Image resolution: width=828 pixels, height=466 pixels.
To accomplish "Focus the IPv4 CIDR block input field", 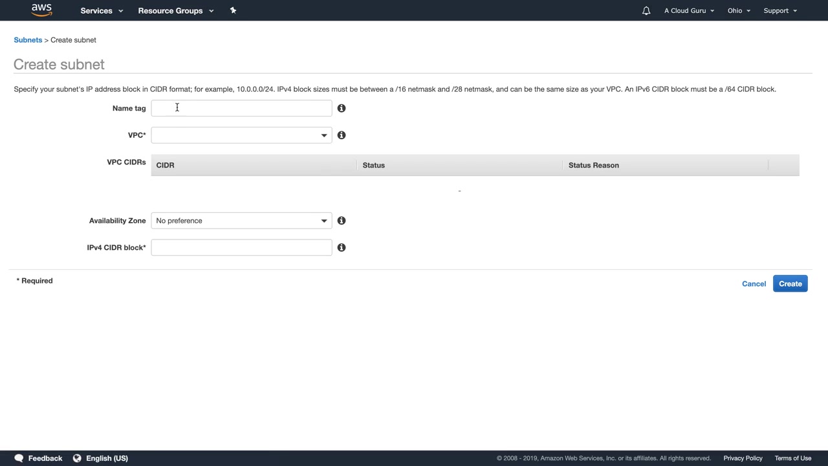I will point(241,247).
